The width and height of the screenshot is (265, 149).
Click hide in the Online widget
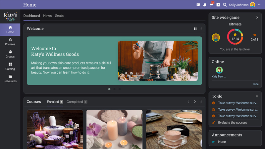(x=256, y=84)
